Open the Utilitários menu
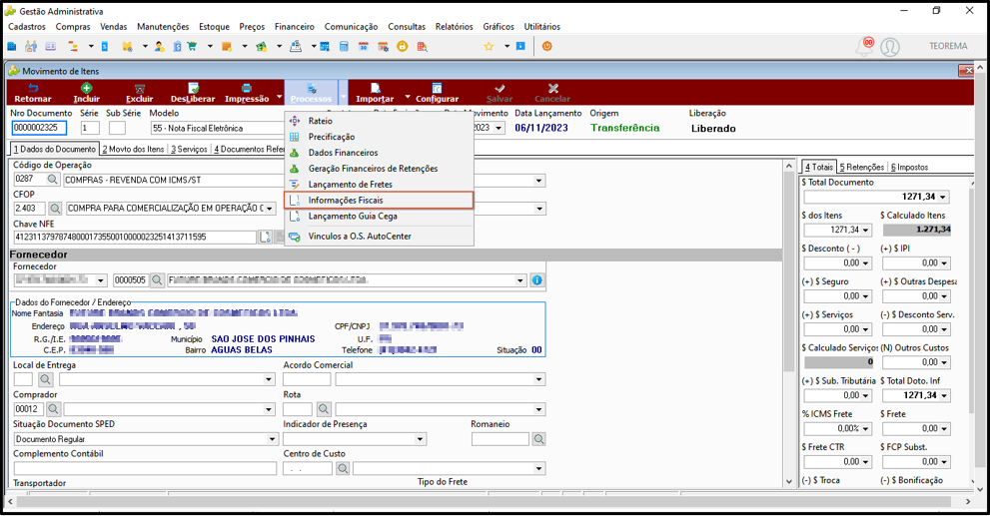Image resolution: width=990 pixels, height=516 pixels. tap(541, 27)
